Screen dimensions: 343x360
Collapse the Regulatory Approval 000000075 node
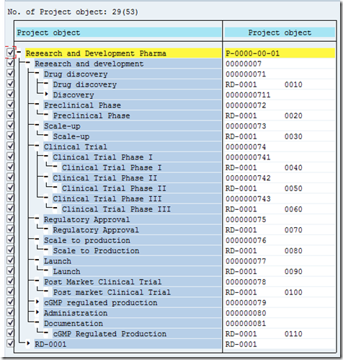click(37, 219)
